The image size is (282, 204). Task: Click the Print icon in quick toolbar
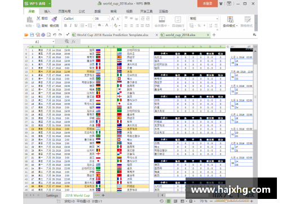[x=43, y=35]
